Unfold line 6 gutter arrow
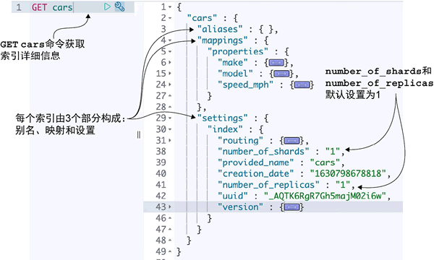Image resolution: width=434 pixels, height=260 pixels. (x=170, y=63)
